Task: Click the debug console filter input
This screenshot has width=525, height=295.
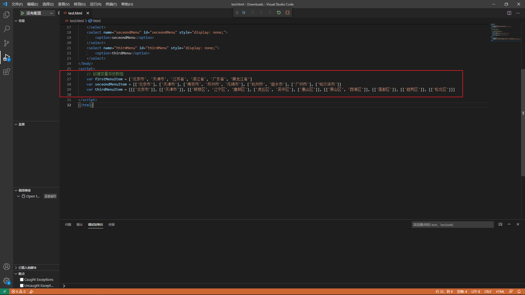Action: [x=453, y=225]
